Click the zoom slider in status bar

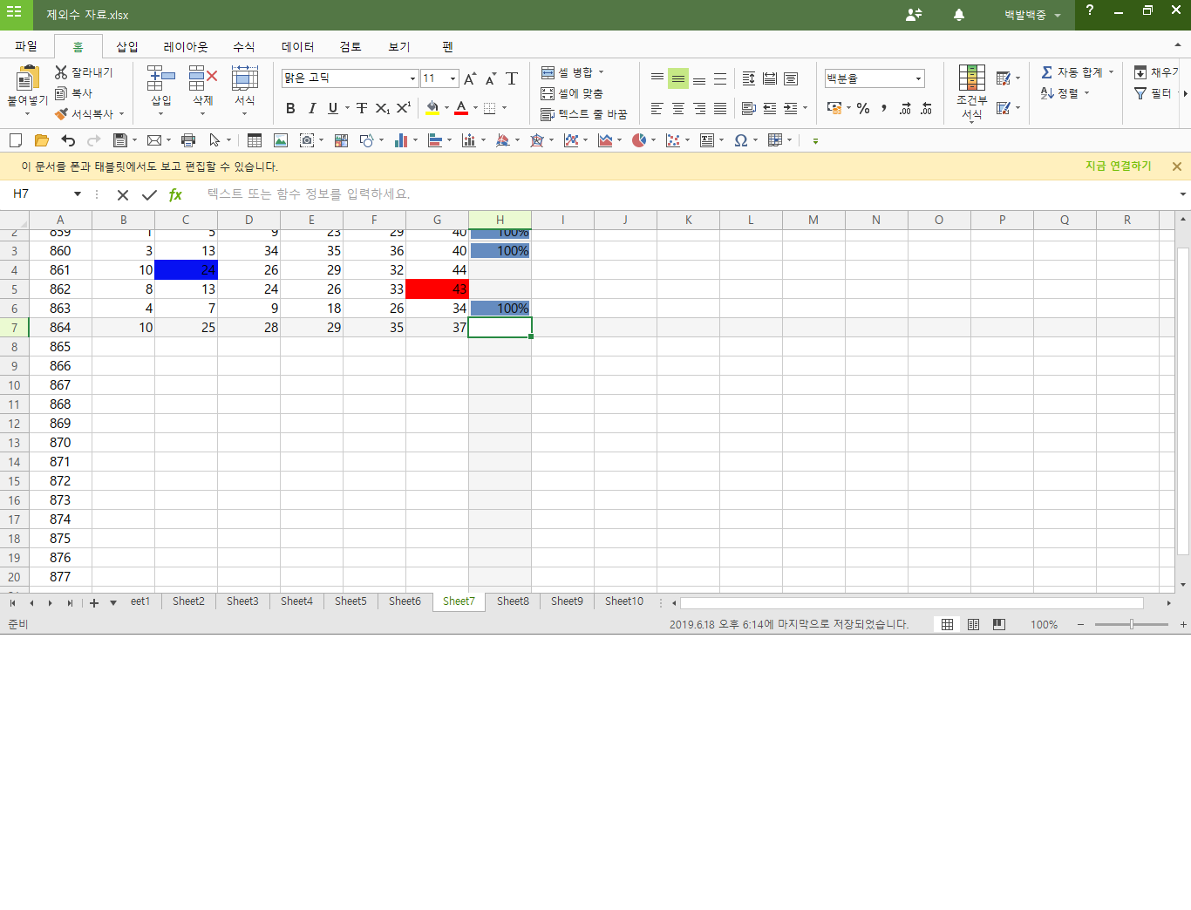tap(1131, 624)
